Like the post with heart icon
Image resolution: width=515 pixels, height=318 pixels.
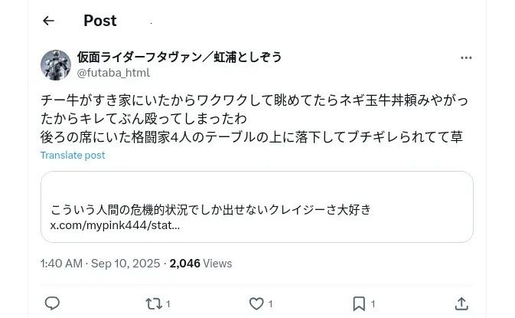pyautogui.click(x=256, y=303)
